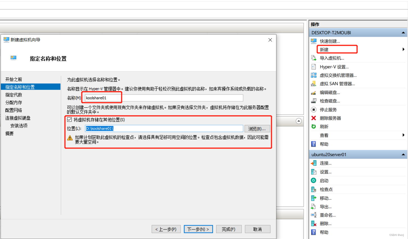Go to the 连接虚拟硬盘 wizard step
Image resolution: width=408 pixels, height=239 pixels.
[18, 118]
